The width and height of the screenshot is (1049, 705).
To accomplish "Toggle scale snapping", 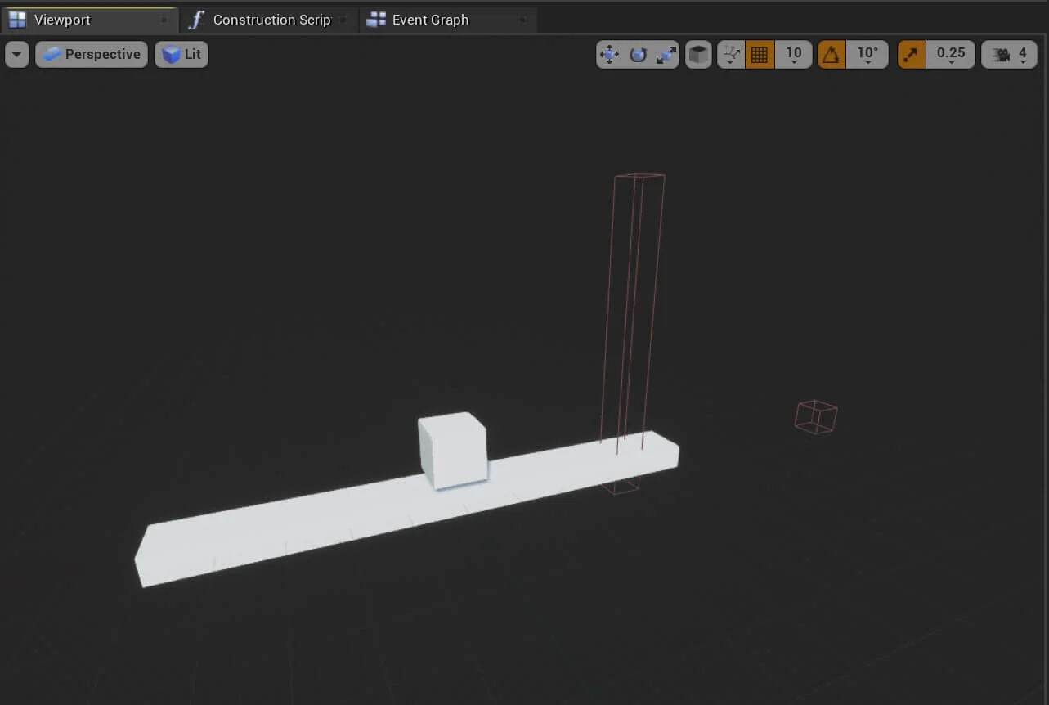I will 912,55.
